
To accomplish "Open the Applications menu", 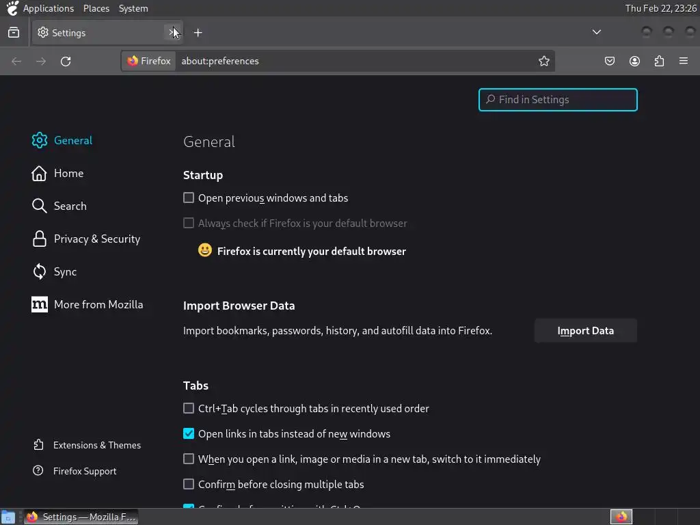I will tap(48, 8).
